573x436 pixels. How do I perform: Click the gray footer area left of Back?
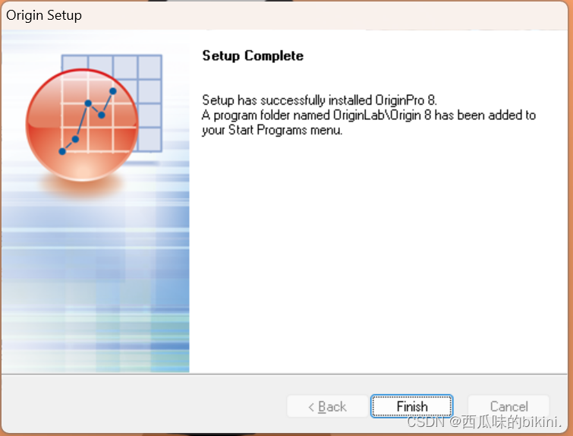(144, 404)
